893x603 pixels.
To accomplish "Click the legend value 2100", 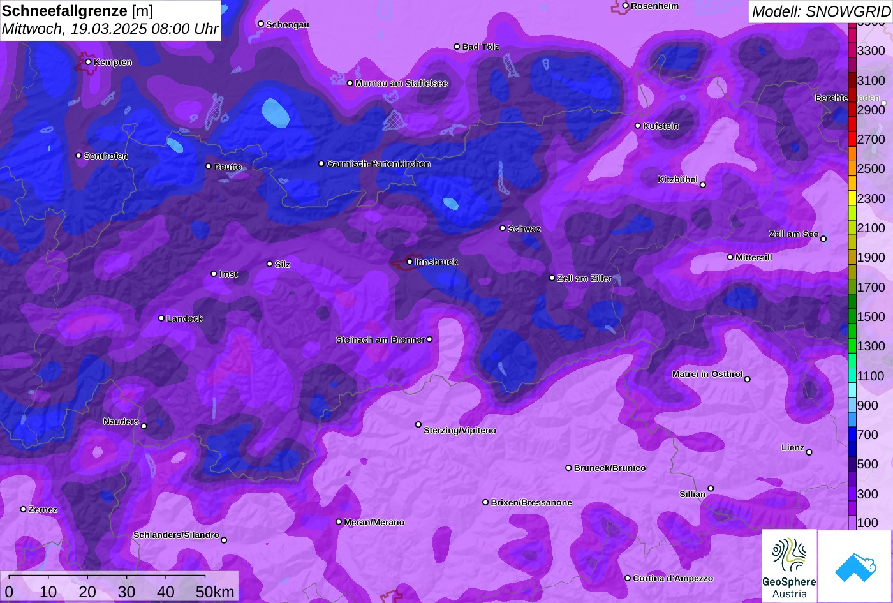I will [x=871, y=228].
